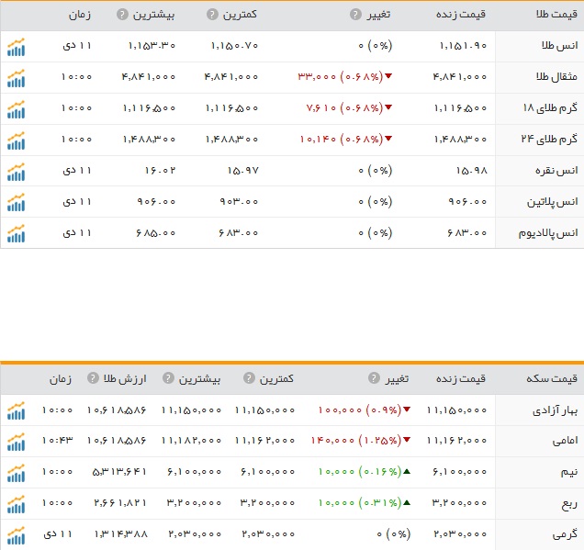
Task: Select highest value ۱۶.۰۲ of انس نقره
Action: tap(160, 171)
